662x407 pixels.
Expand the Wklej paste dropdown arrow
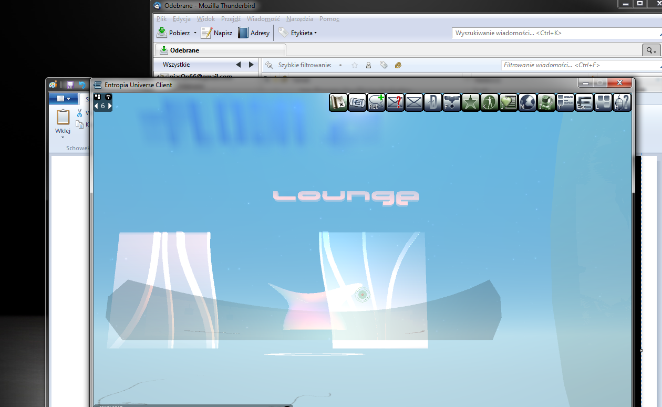pos(63,138)
